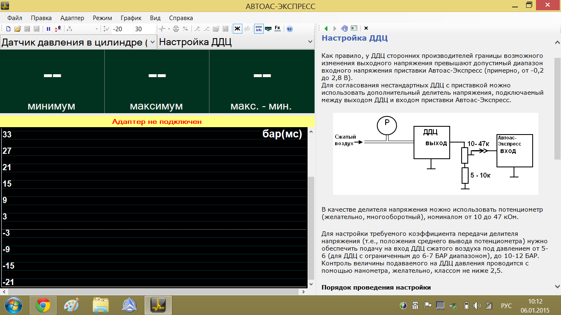The width and height of the screenshot is (561, 315).
Task: Click the макс. - мин. readout panel
Action: coord(262,82)
